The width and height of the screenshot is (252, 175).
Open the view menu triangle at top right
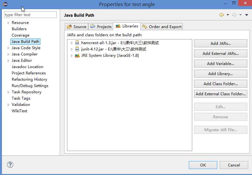pyautogui.click(x=247, y=15)
